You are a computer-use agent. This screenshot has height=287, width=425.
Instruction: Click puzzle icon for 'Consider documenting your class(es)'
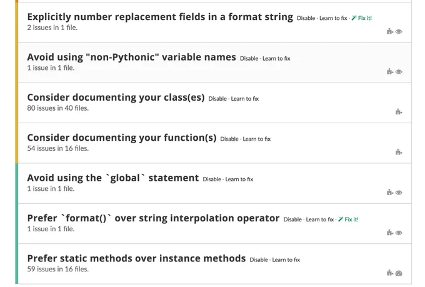point(399,111)
